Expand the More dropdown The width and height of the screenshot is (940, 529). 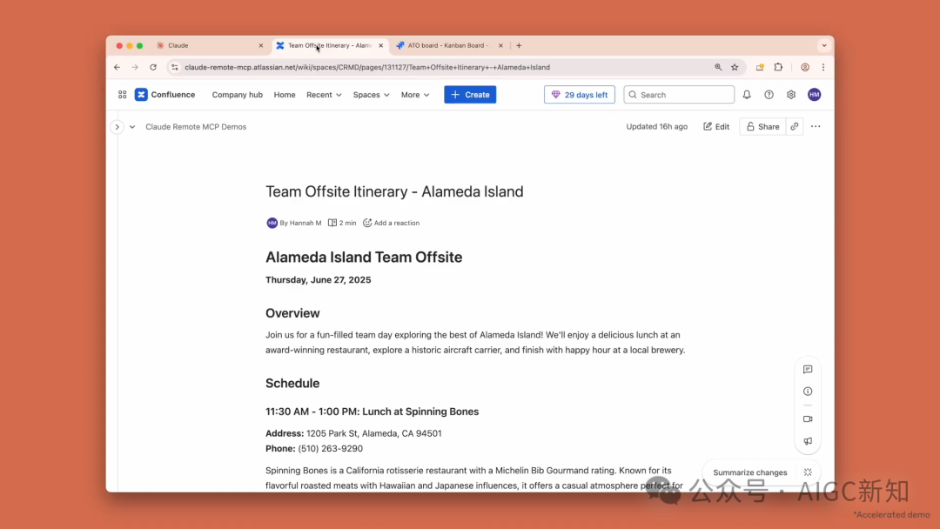[x=415, y=95]
